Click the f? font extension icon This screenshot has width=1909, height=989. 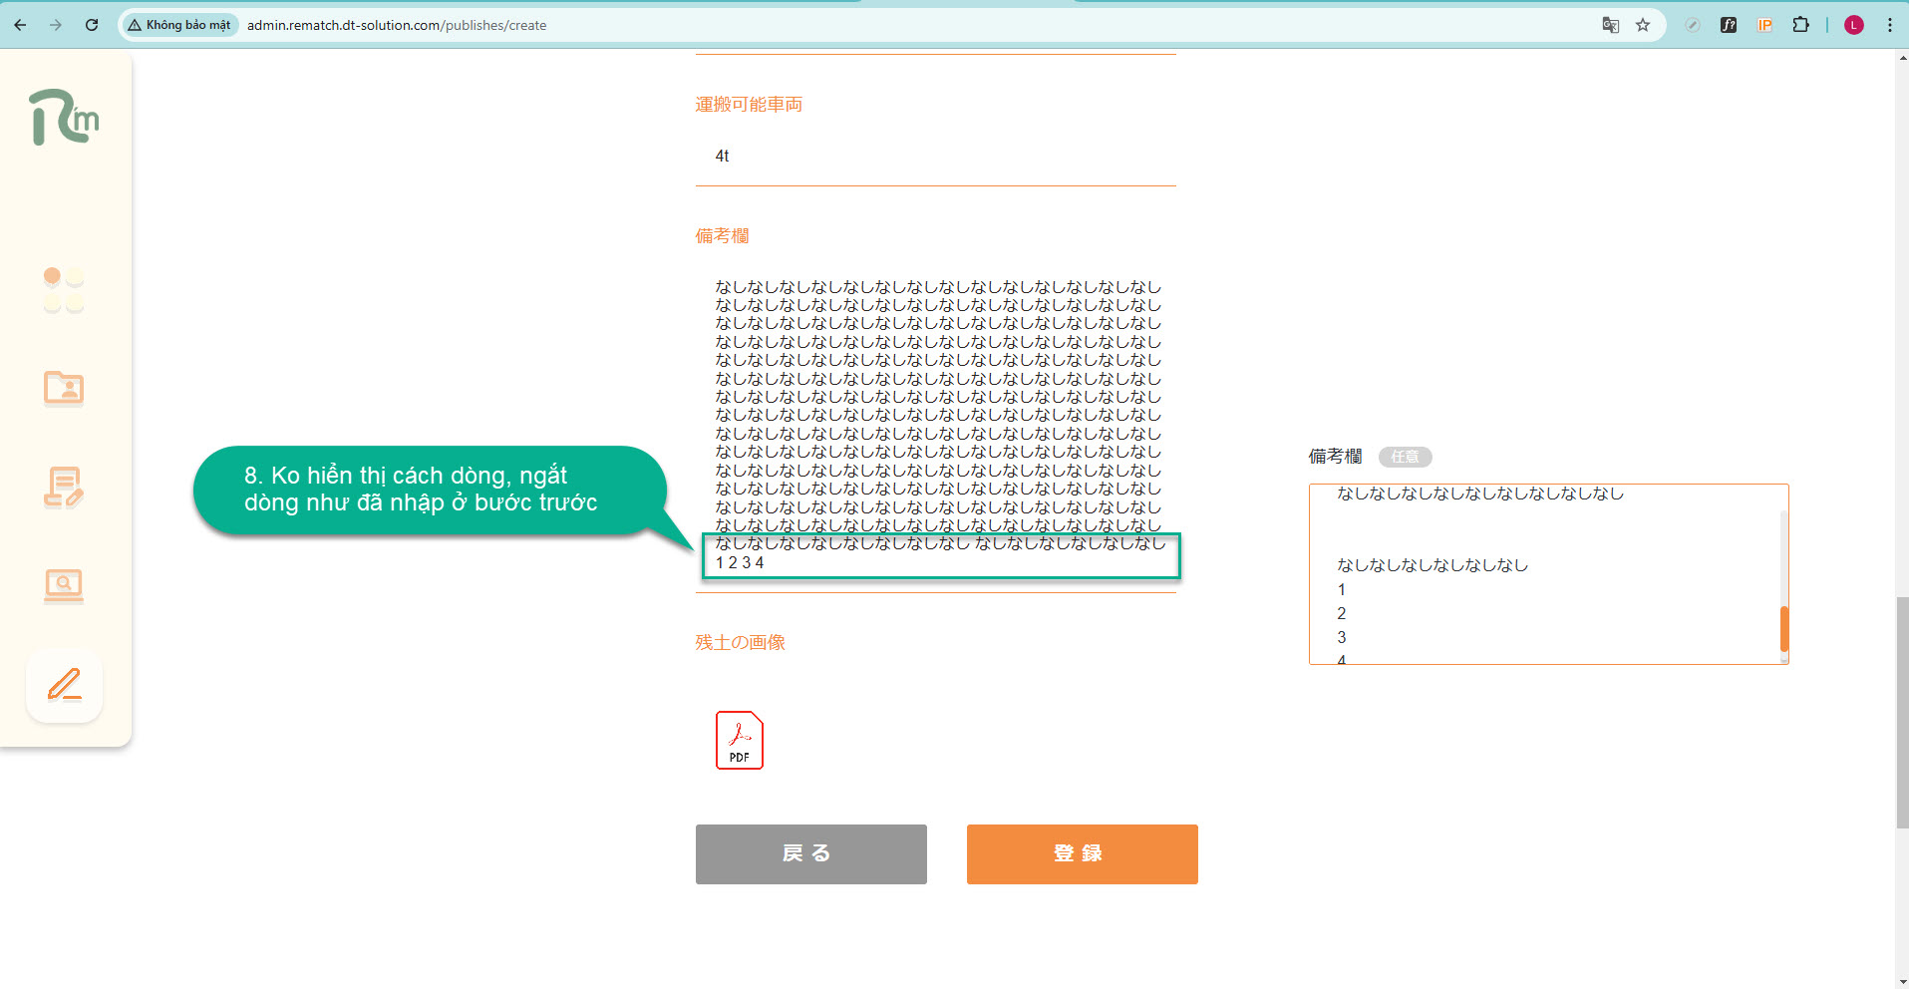click(1729, 25)
